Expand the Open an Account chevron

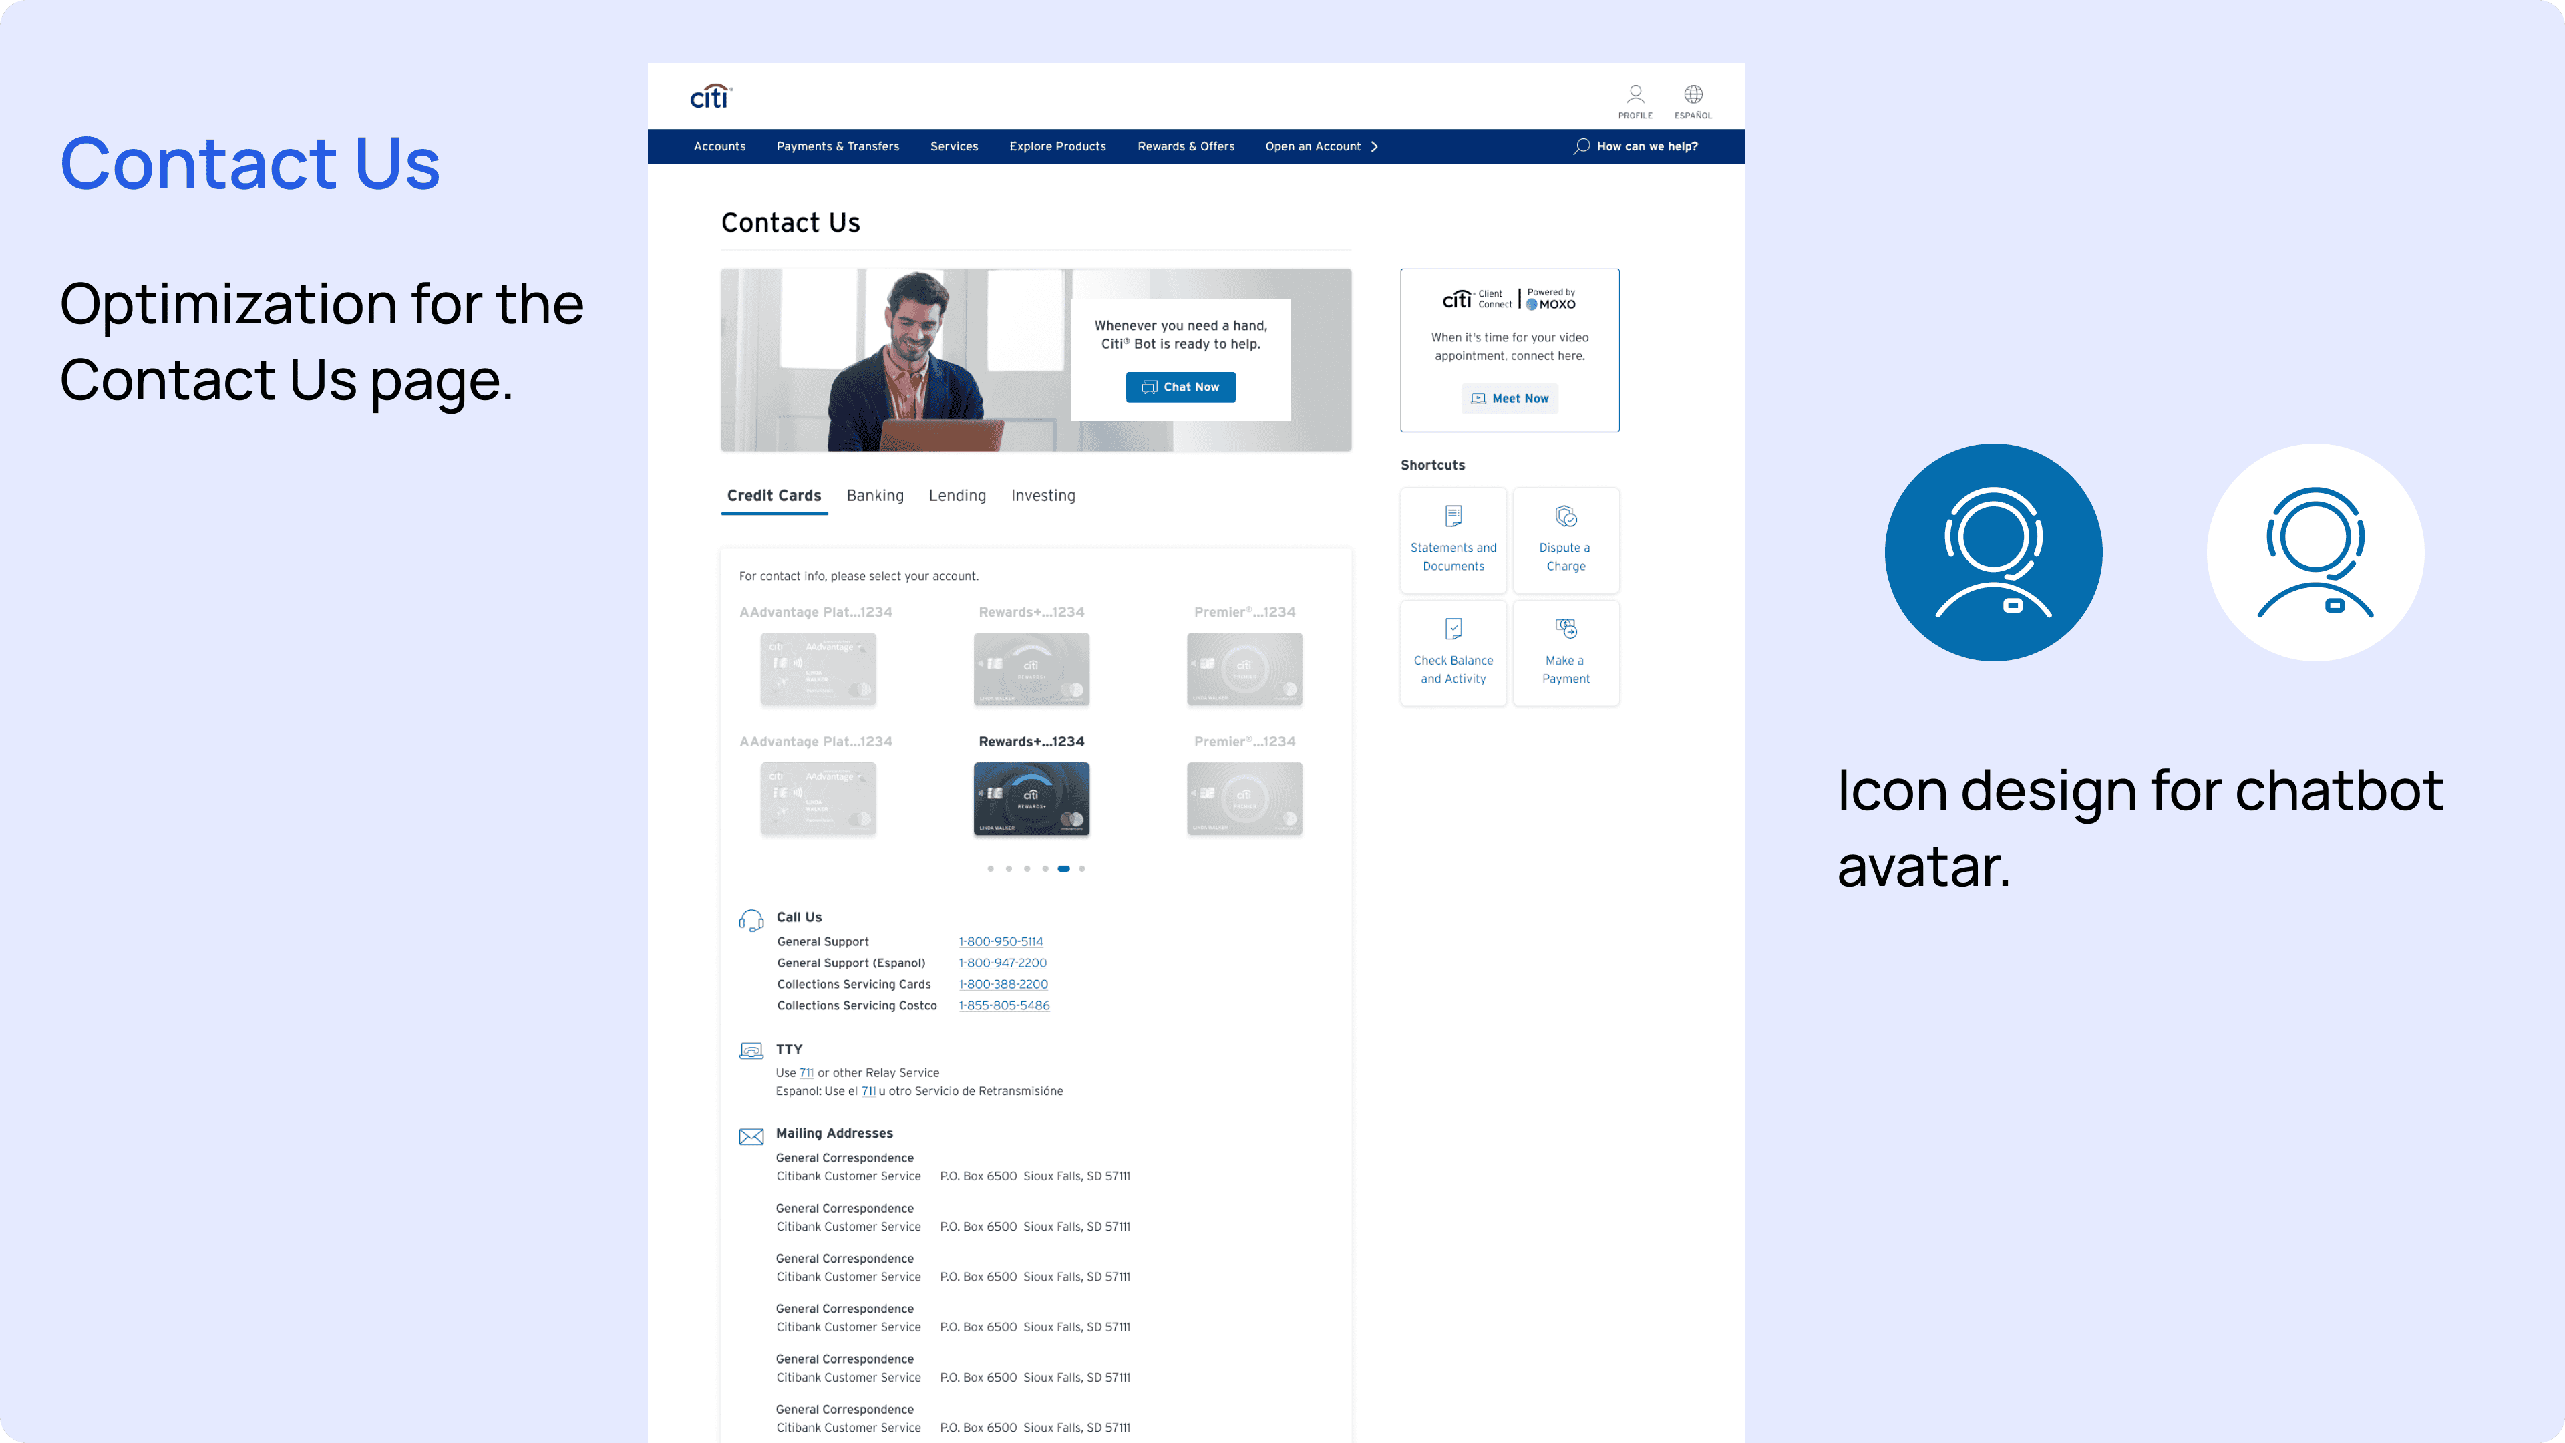click(x=1375, y=146)
